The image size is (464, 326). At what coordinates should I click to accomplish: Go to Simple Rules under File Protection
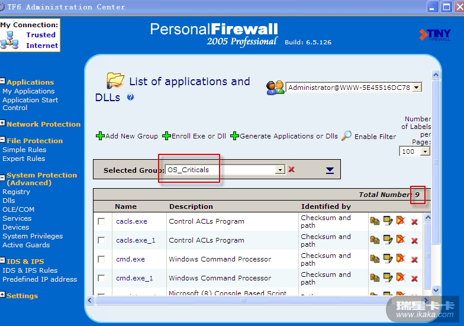coord(24,150)
